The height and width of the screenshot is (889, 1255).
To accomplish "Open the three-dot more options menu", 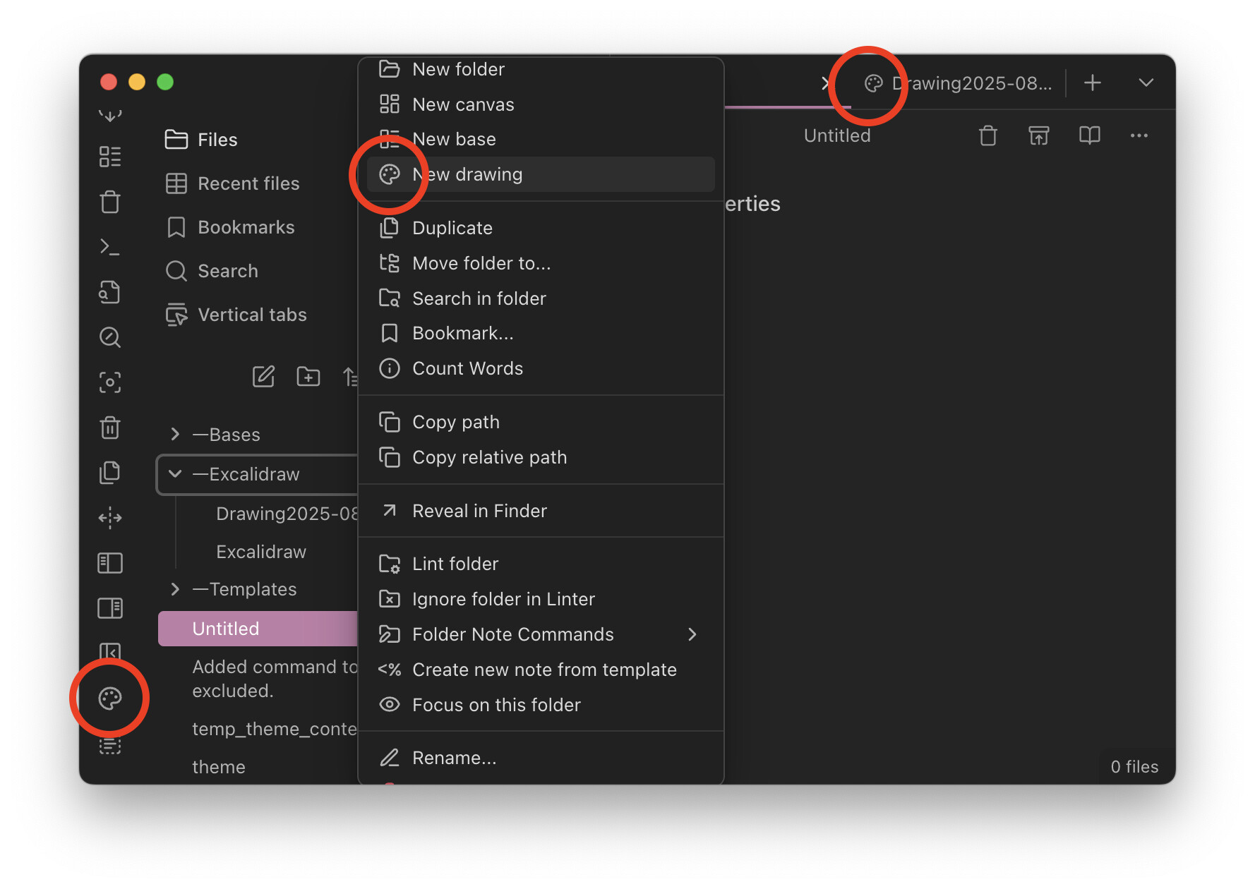I will (x=1139, y=135).
